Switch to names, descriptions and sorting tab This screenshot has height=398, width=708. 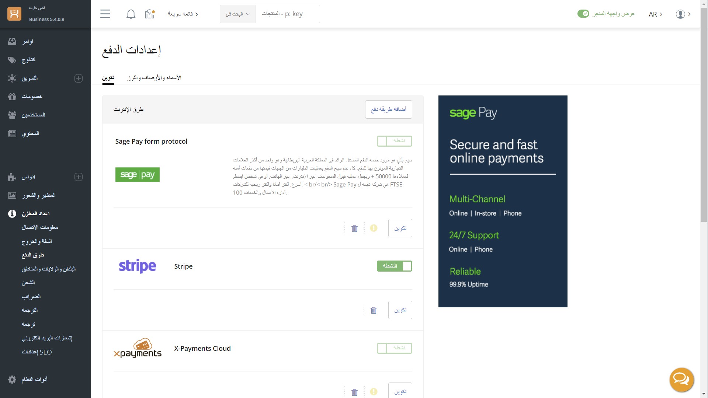[154, 78]
